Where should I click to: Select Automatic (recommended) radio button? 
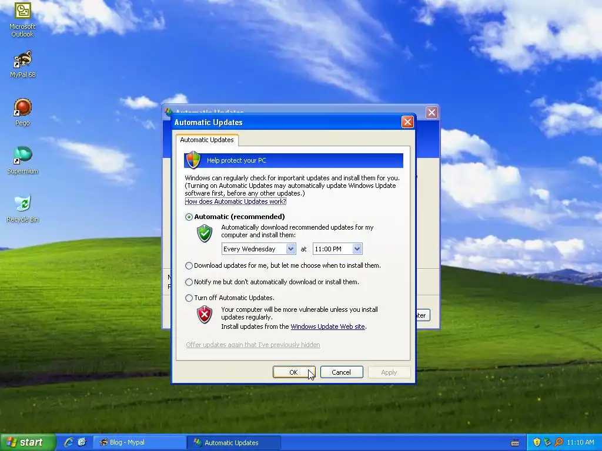(189, 217)
